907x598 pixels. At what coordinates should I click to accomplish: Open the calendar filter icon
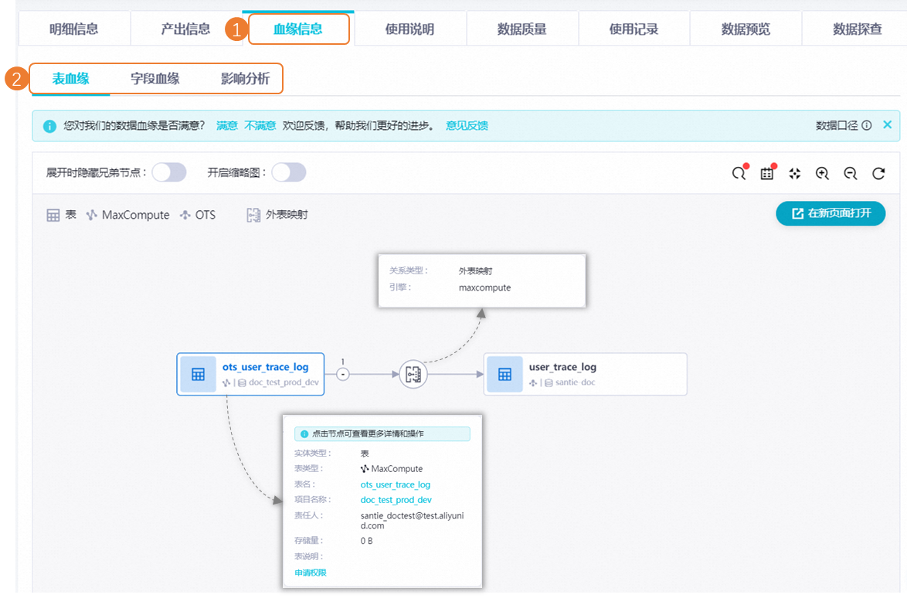tap(767, 173)
